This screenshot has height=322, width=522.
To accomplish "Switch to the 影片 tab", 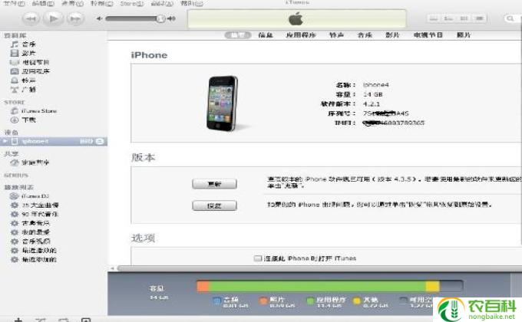I will coord(392,35).
